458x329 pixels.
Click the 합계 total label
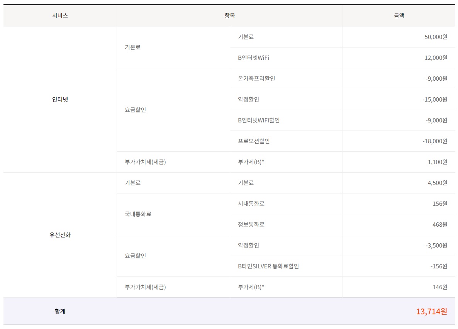click(60, 311)
